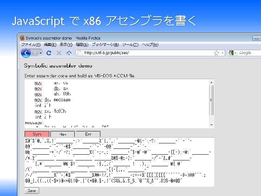Screen dimensions: 261x196
Task: Click the code editor scrollbar up arrow
Action: point(211,82)
